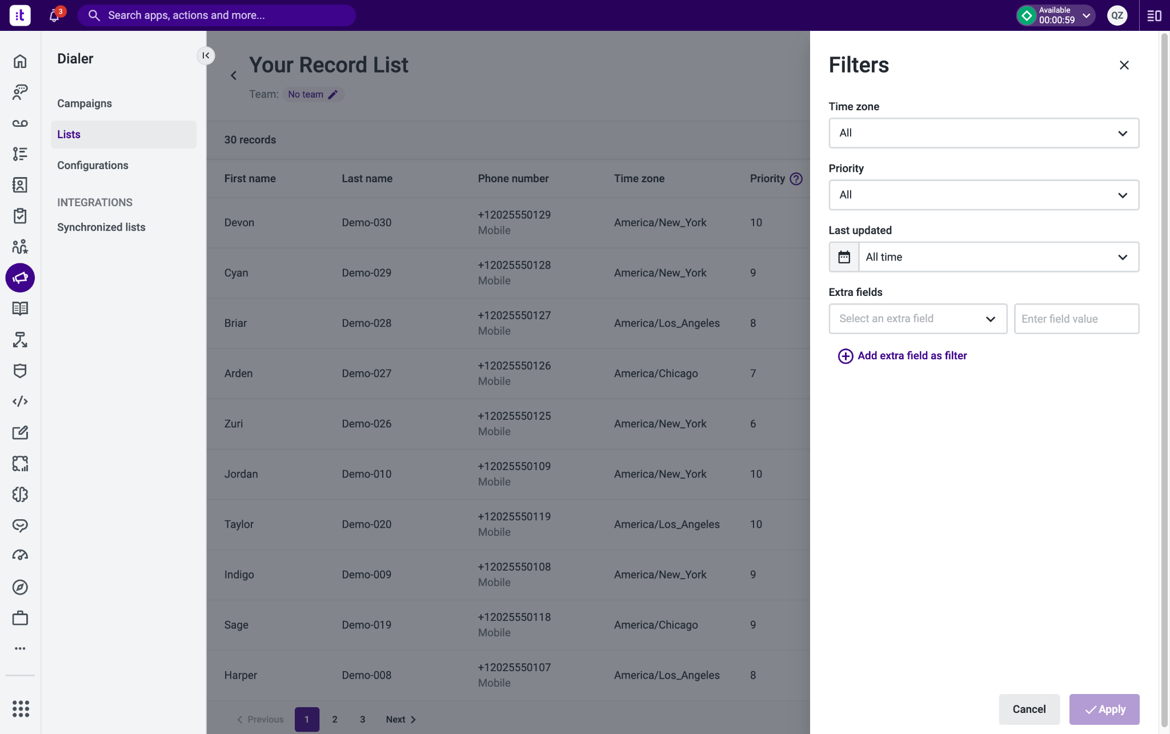
Task: Open the numbered list sidebar icon
Action: pos(20,154)
